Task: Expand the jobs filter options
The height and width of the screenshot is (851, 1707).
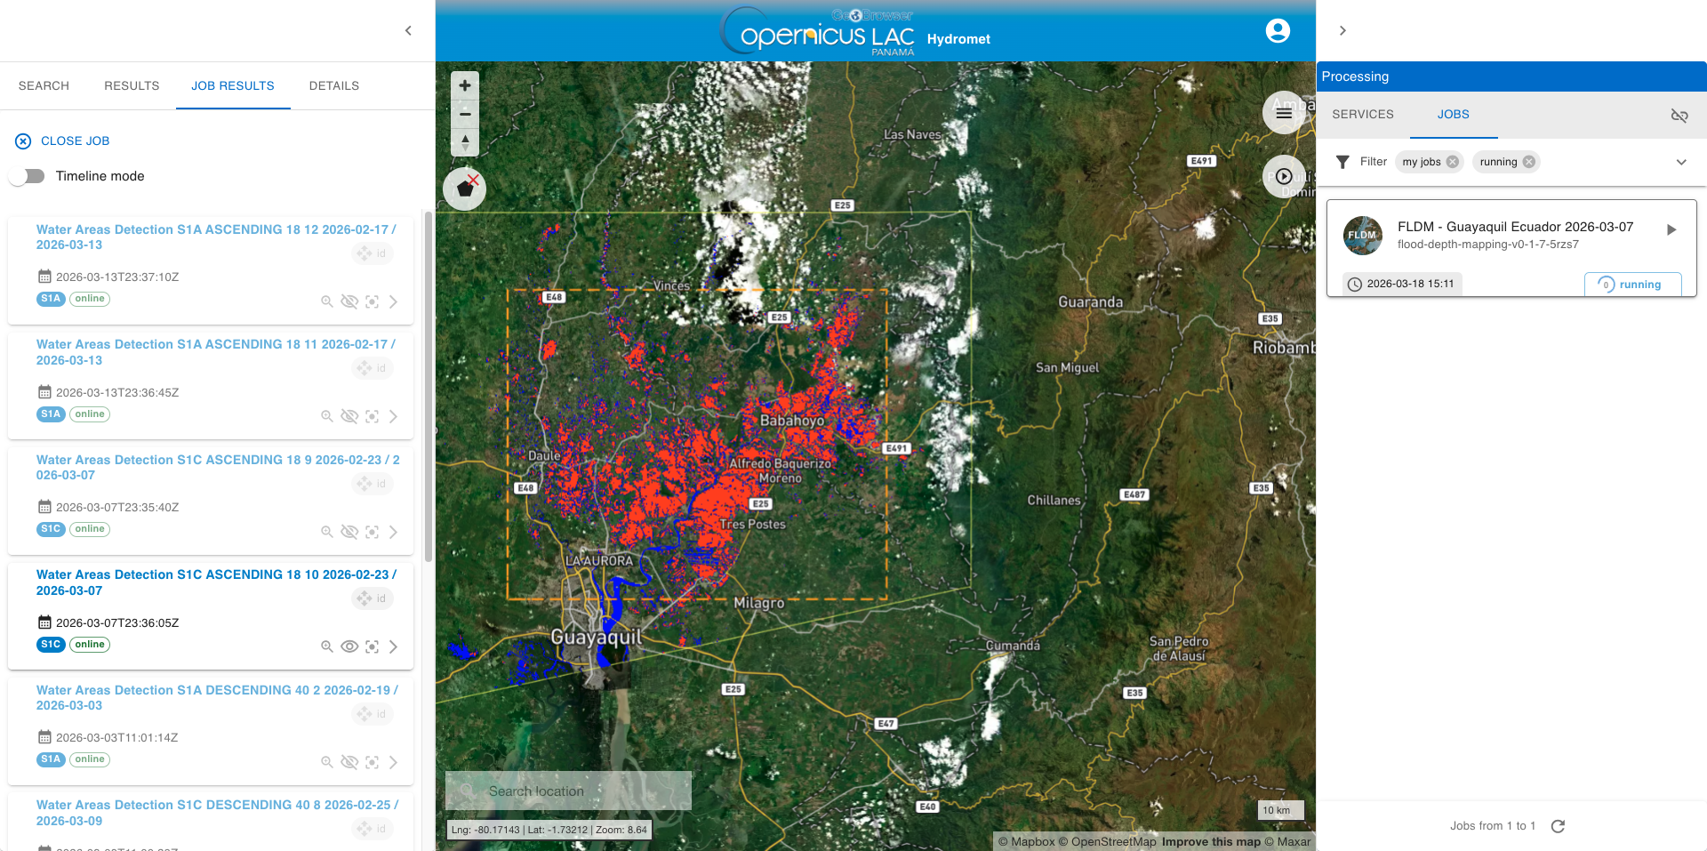Action: coord(1680,162)
